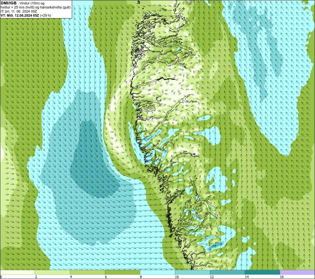Click the legend scale label '12'
Viewport: 315px width, 279px height.
coord(212,277)
